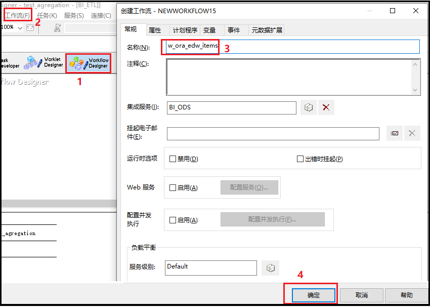Image resolution: width=430 pixels, height=307 pixels.
Task: Open the 工作流 menu
Action: click(17, 15)
